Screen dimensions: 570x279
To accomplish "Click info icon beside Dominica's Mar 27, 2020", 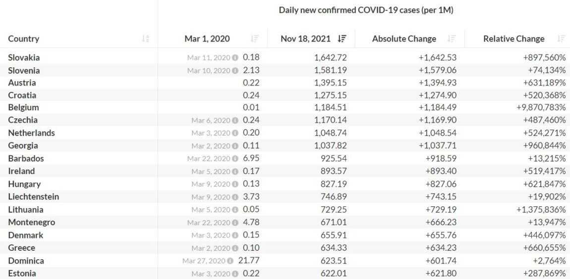I will [230, 261].
